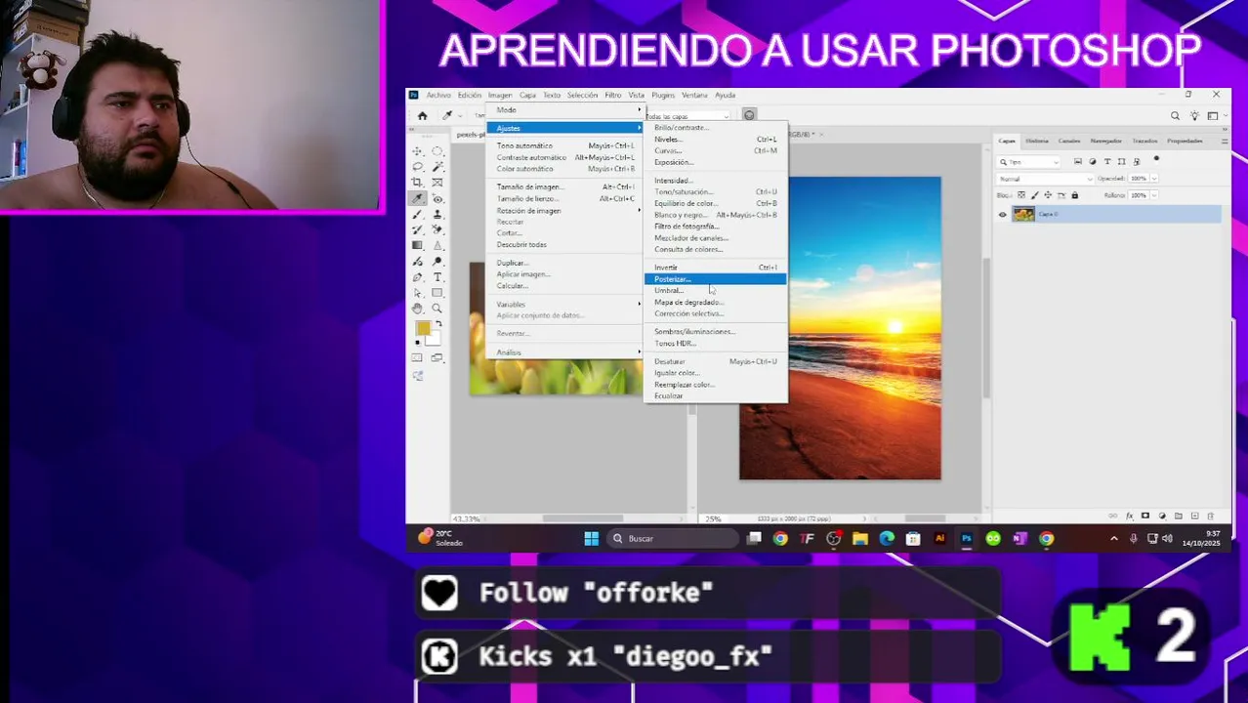1248x703 pixels.
Task: Click the Capa 0 layer thumbnail
Action: click(1023, 215)
